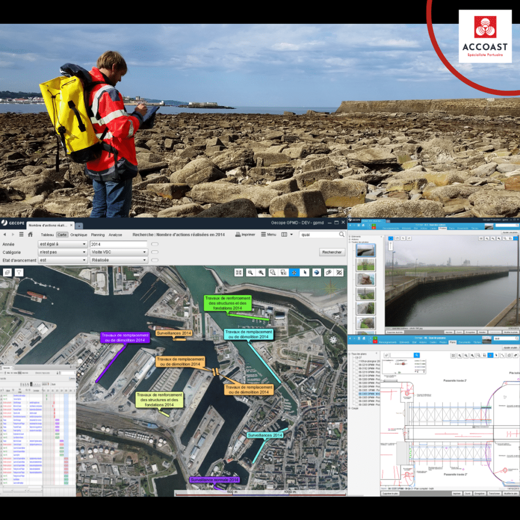Click 'Ajouter un plan' button

(510, 347)
